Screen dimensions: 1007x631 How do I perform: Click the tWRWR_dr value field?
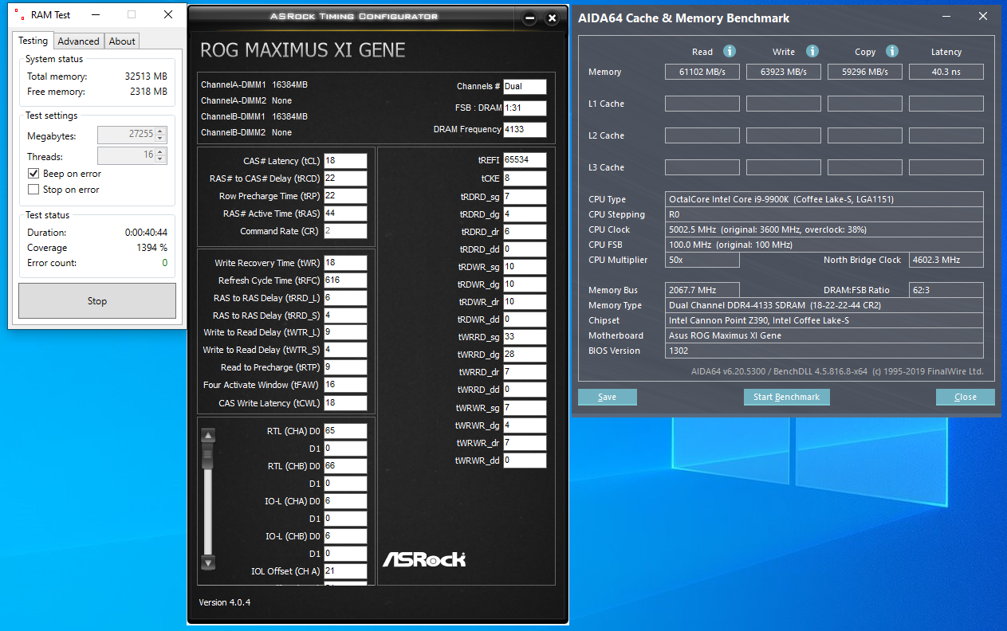coord(525,443)
